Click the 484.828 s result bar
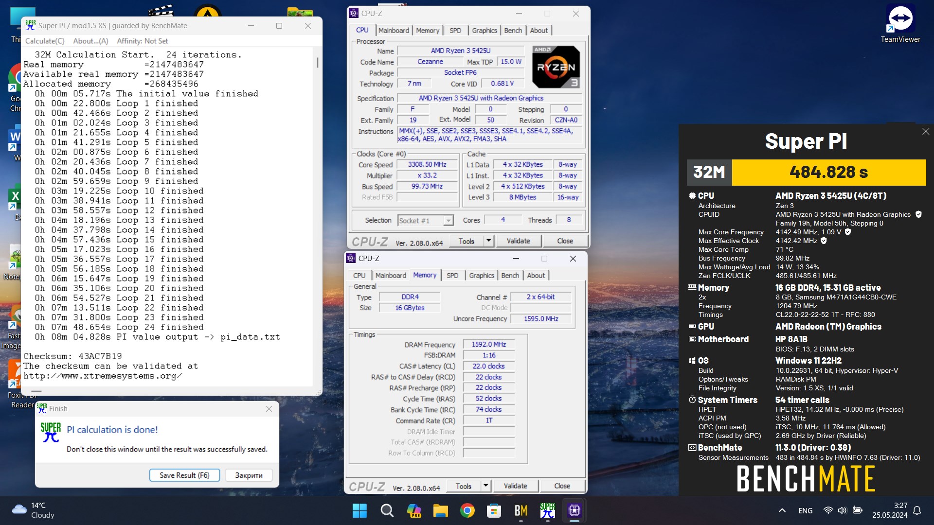The image size is (934, 525). click(x=828, y=172)
